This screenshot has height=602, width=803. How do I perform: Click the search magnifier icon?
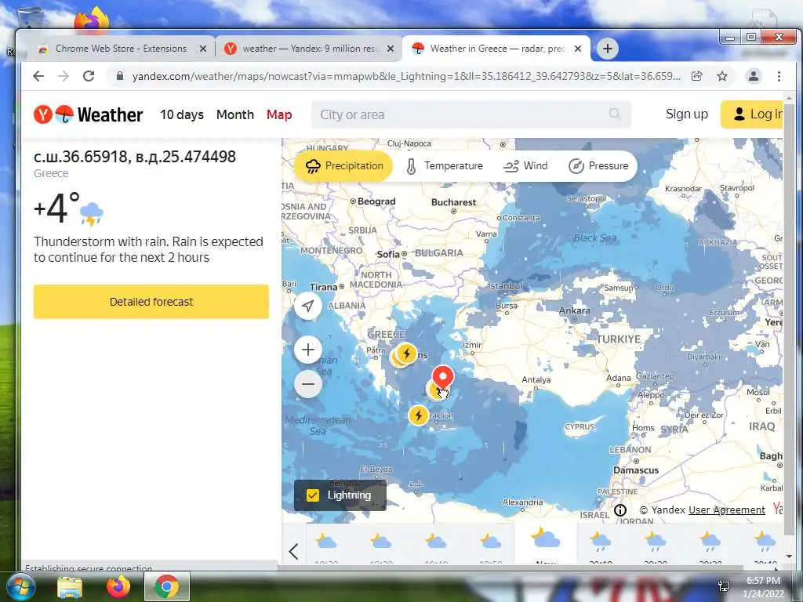click(x=615, y=114)
